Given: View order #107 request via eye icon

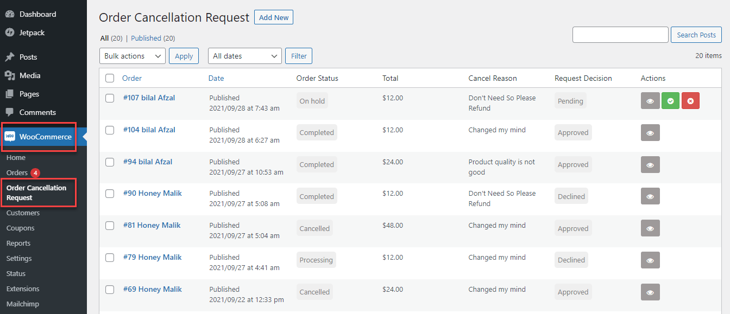Looking at the screenshot, I should coord(650,101).
